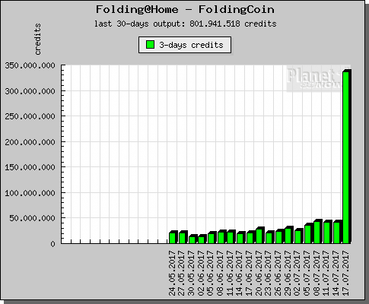Click the 150.000.000 y-axis label
The height and width of the screenshot is (304, 369).
pyautogui.click(x=30, y=167)
